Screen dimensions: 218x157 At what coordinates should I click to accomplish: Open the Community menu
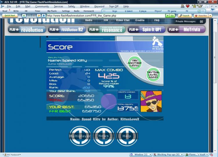click(42, 6)
